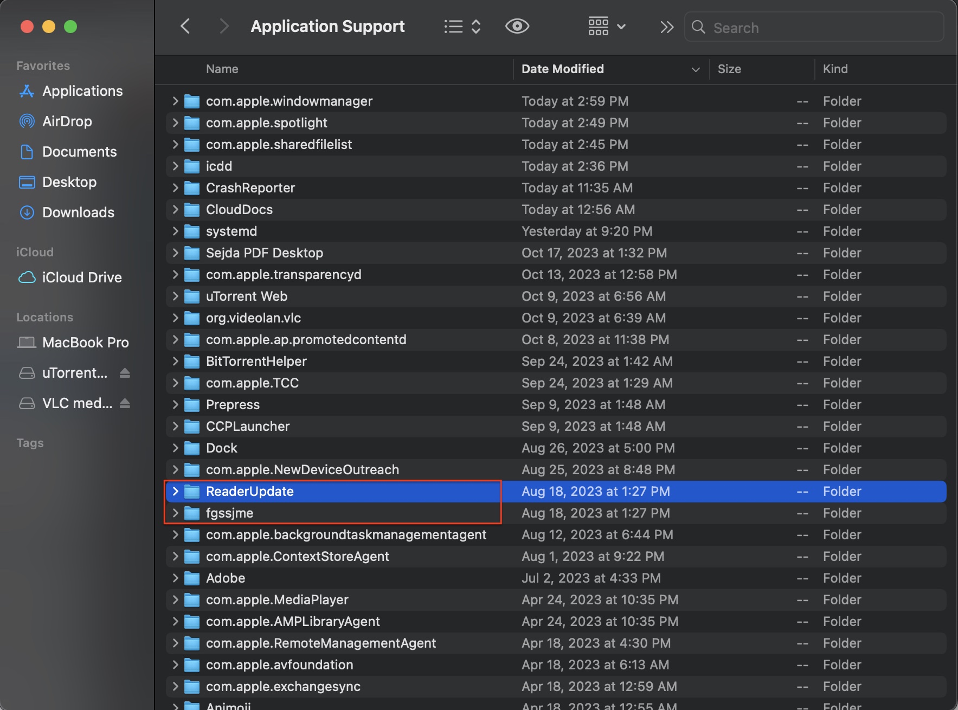
Task: Sort by the Name column header
Action: (222, 69)
